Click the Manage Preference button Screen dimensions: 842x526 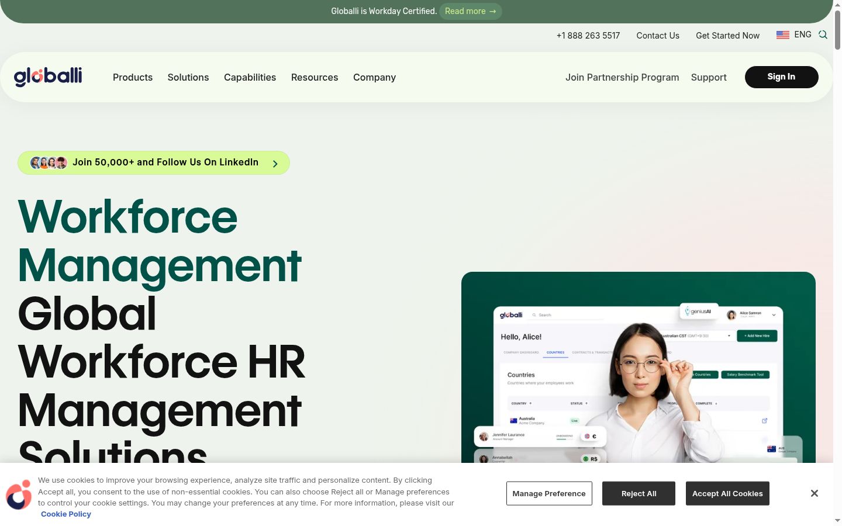(549, 493)
